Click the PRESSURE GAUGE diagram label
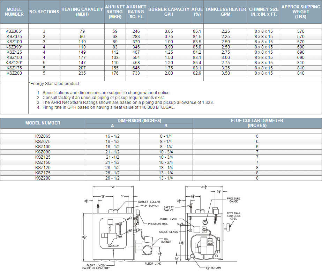Image resolution: width=322 pixels, height=273 pixels. click(x=233, y=200)
